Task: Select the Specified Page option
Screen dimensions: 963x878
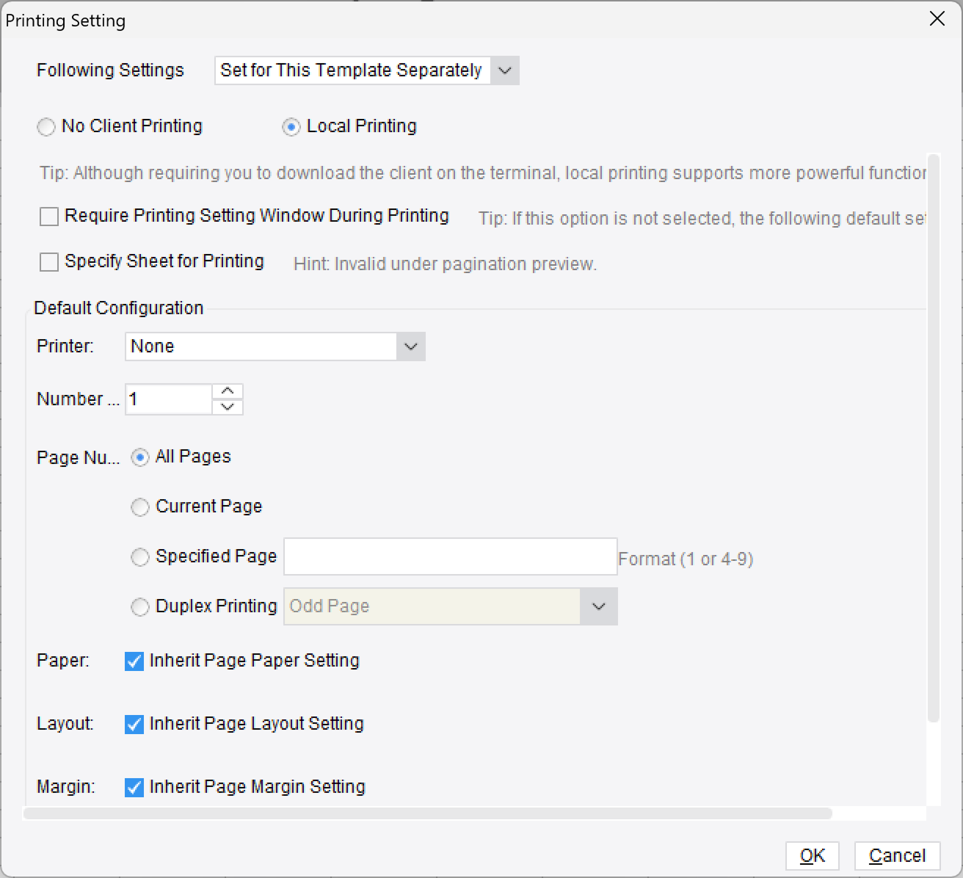Action: 139,556
